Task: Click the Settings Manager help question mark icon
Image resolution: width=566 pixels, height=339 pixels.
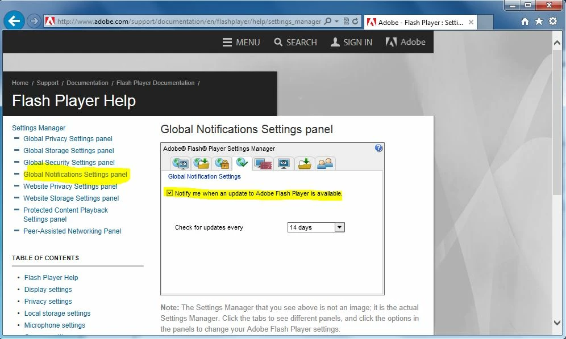Action: click(378, 148)
